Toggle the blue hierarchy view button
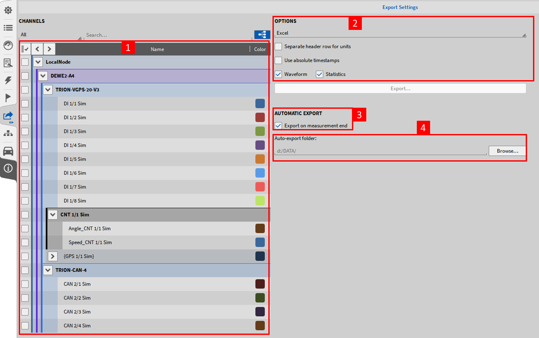Viewport: 539px width, 338px height. 262,35
